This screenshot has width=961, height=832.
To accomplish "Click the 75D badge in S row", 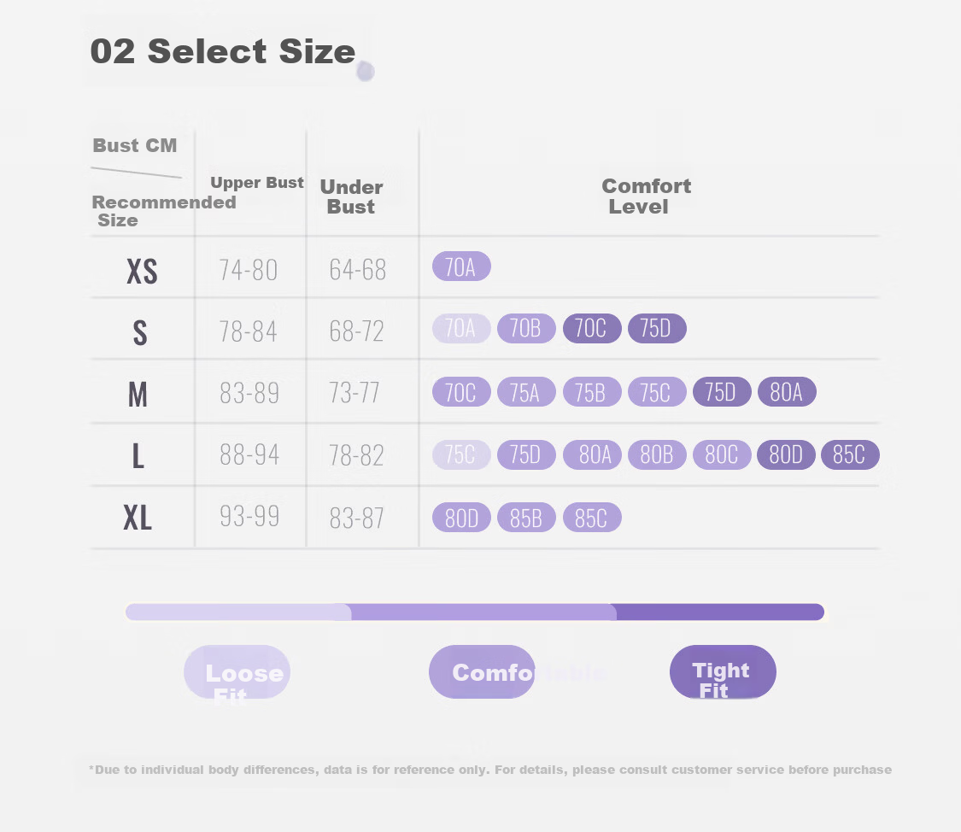I will click(657, 328).
